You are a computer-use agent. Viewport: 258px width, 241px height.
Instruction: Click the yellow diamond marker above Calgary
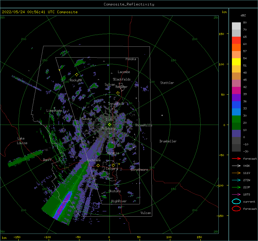113,165
